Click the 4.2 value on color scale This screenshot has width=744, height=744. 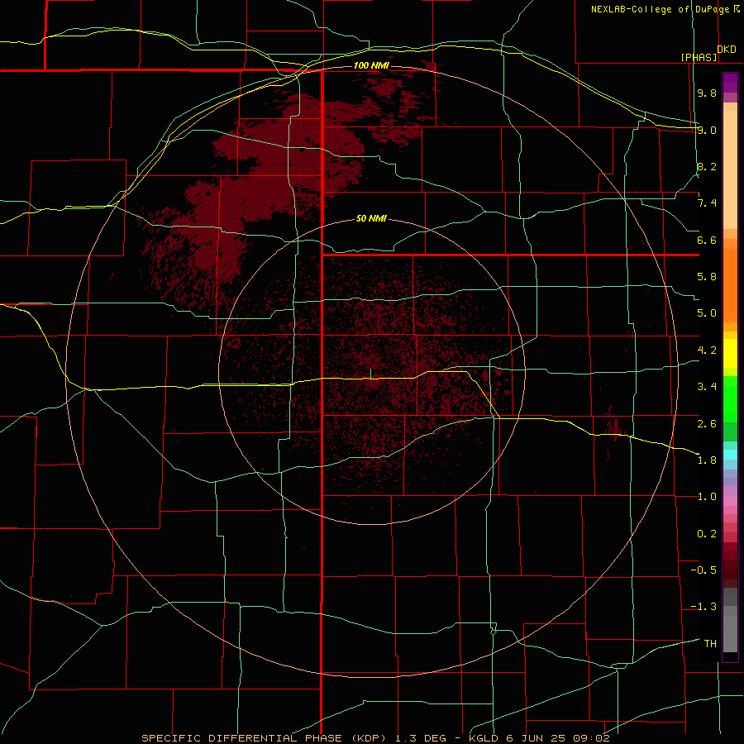click(707, 351)
